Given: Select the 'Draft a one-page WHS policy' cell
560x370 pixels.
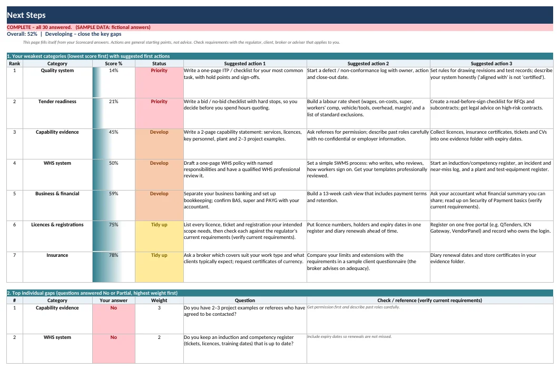Looking at the screenshot, I should pyautogui.click(x=245, y=175).
